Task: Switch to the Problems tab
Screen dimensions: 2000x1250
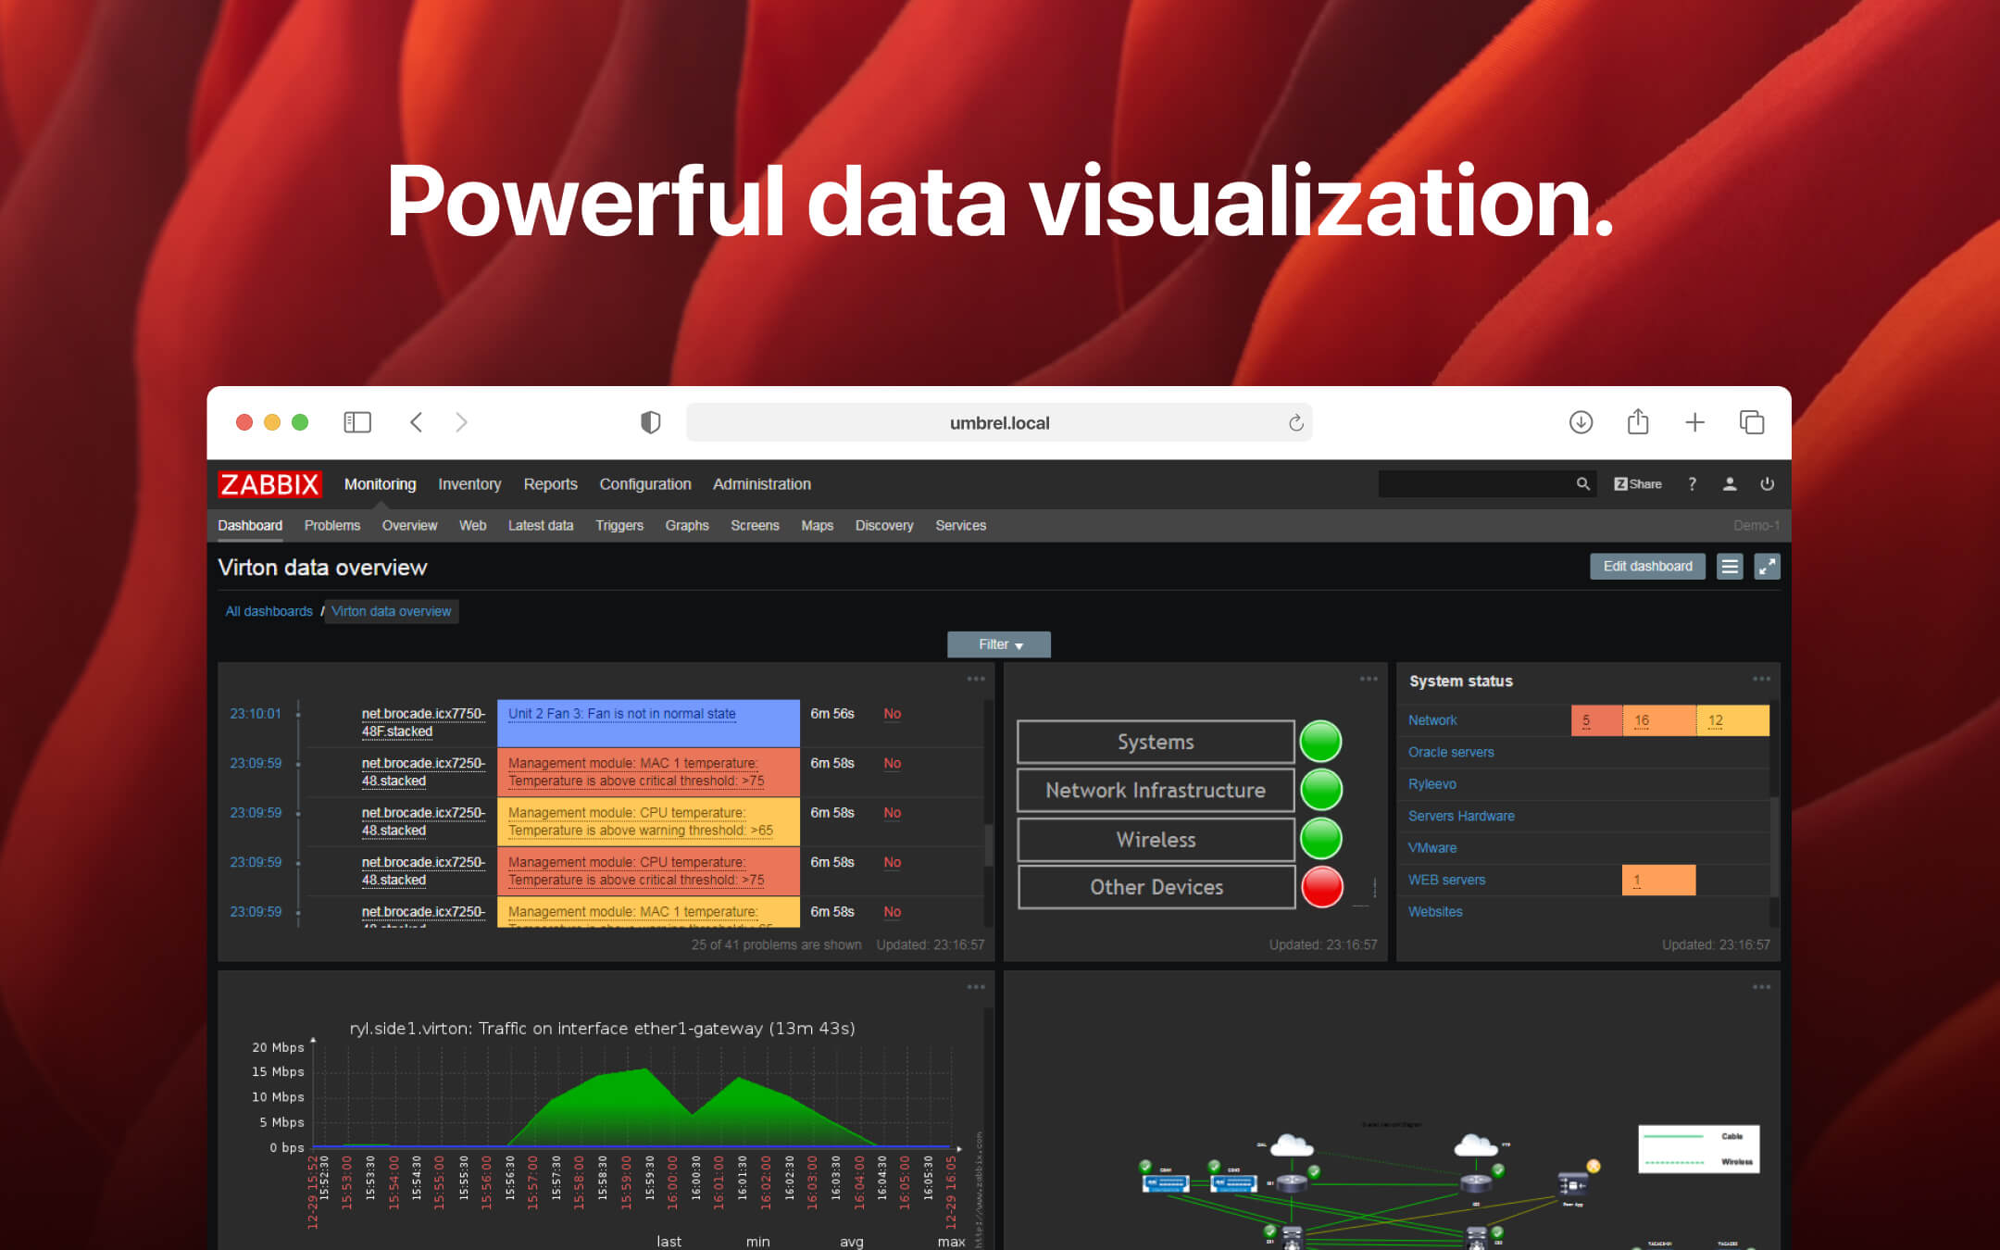Action: pos(331,525)
